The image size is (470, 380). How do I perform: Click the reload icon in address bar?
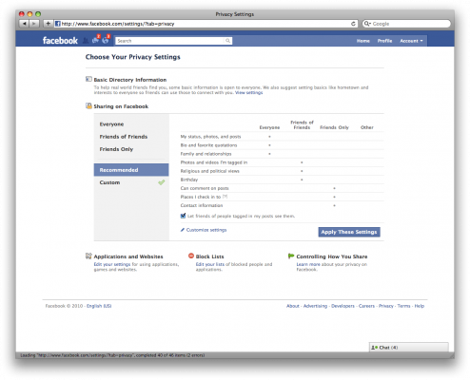353,24
